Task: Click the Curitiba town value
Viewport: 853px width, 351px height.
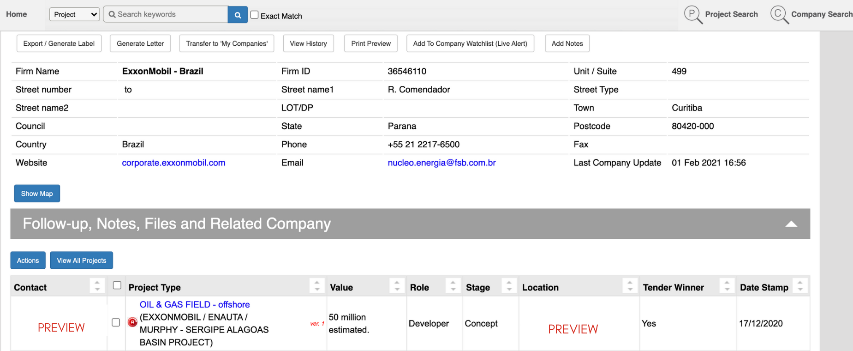Action: (687, 108)
